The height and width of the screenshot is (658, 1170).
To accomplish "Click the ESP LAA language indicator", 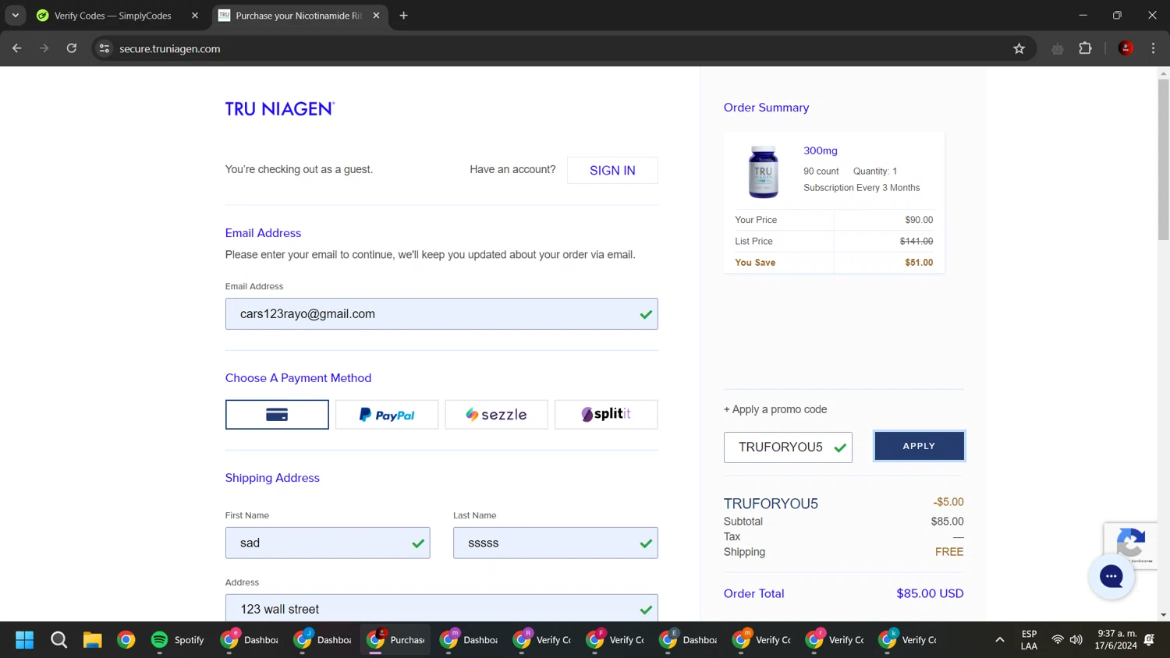I will [1029, 640].
